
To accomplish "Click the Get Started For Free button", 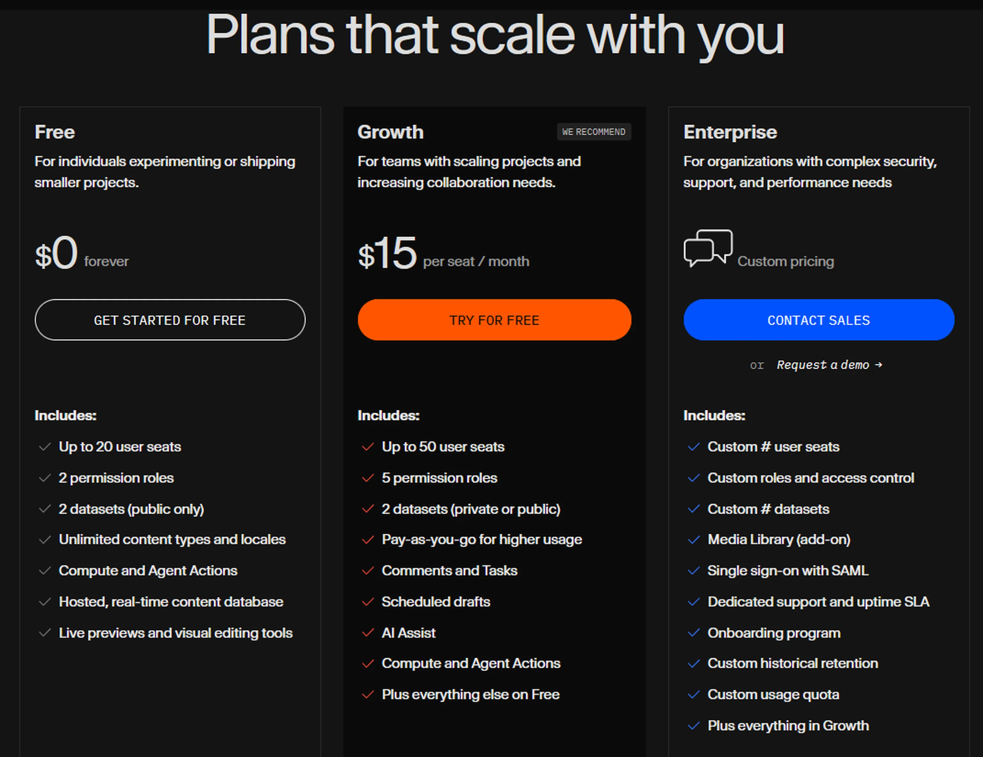I will coord(170,320).
